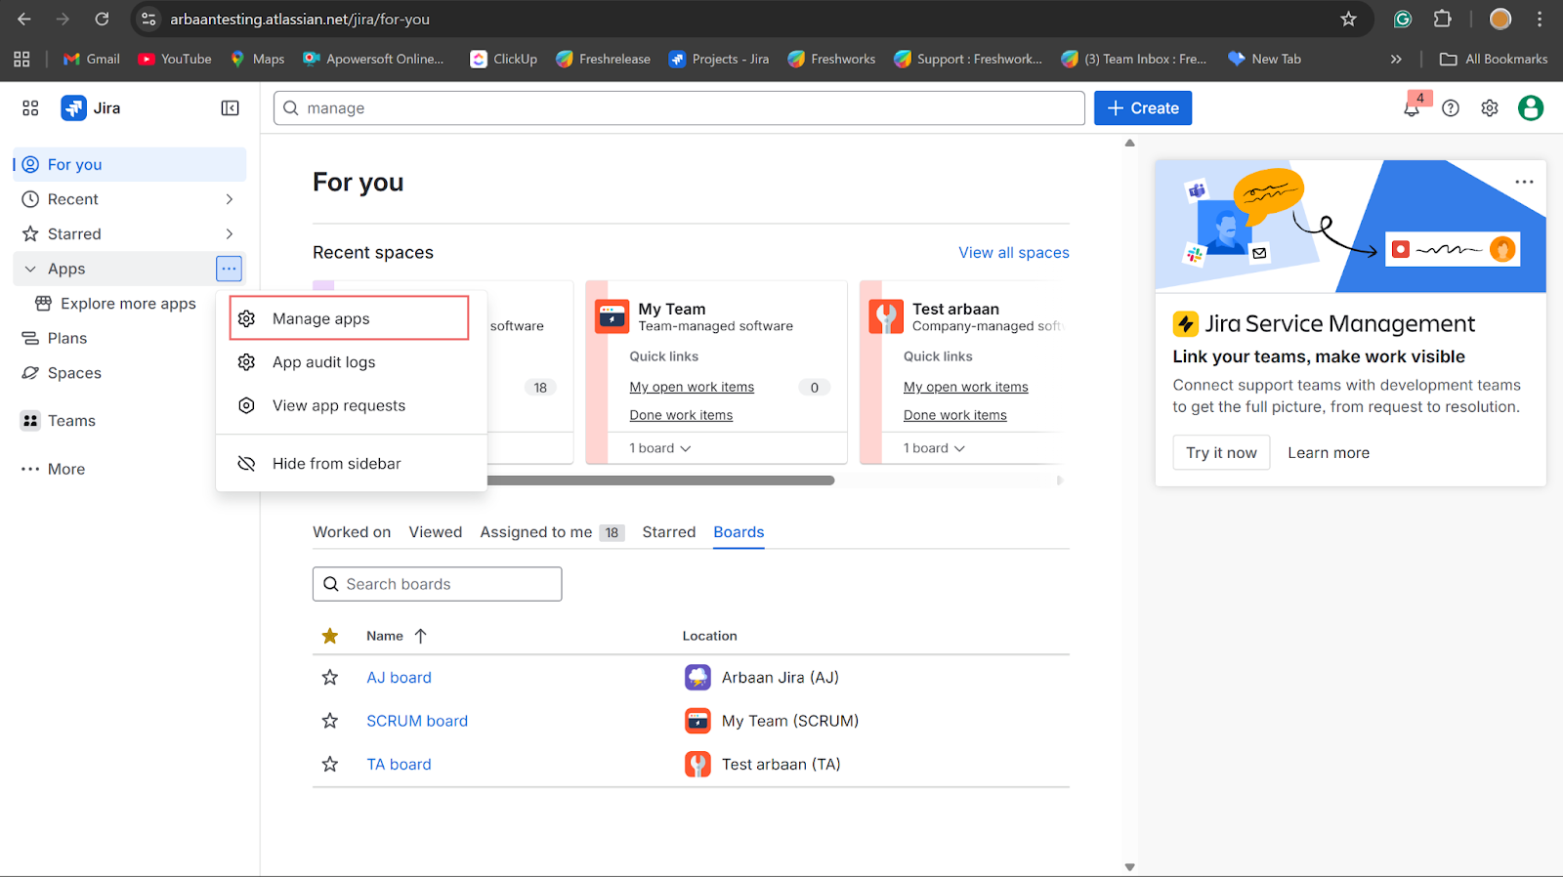Click the Apps more actions ellipsis button
The width and height of the screenshot is (1563, 877).
tap(229, 269)
